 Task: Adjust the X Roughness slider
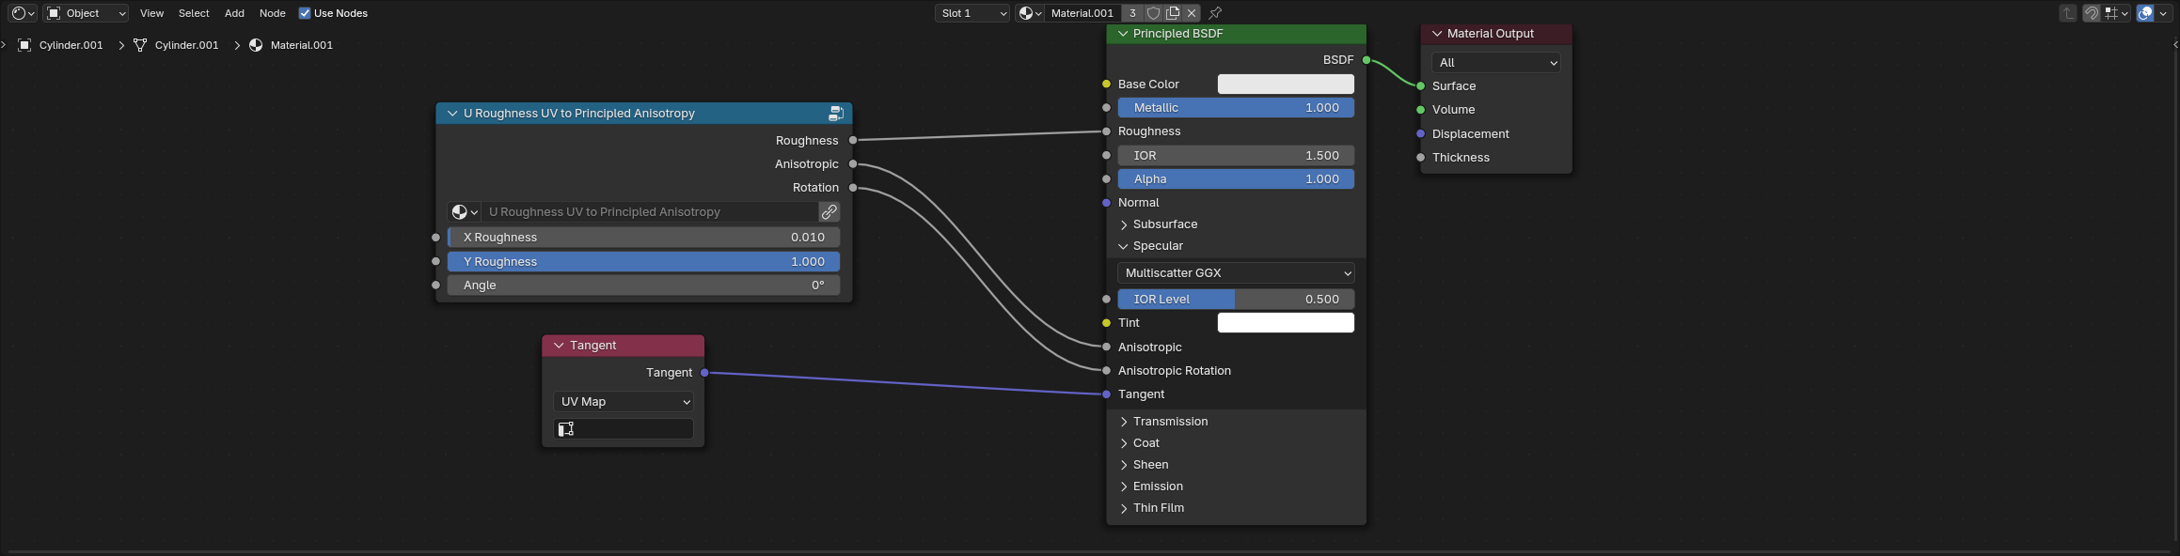pos(644,238)
